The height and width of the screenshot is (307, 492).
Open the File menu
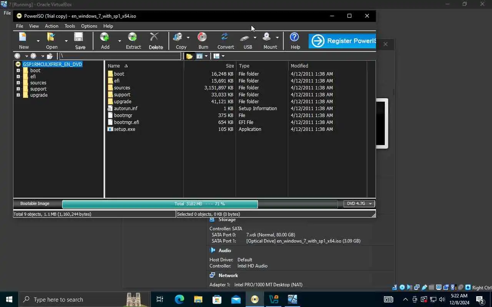tap(20, 26)
